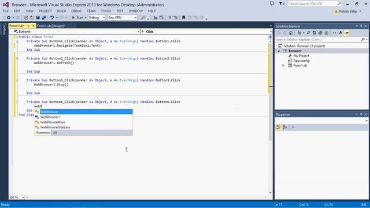The height and width of the screenshot is (208, 370).
Task: Click the Categorized icon in Properties panel
Action: pos(279,127)
